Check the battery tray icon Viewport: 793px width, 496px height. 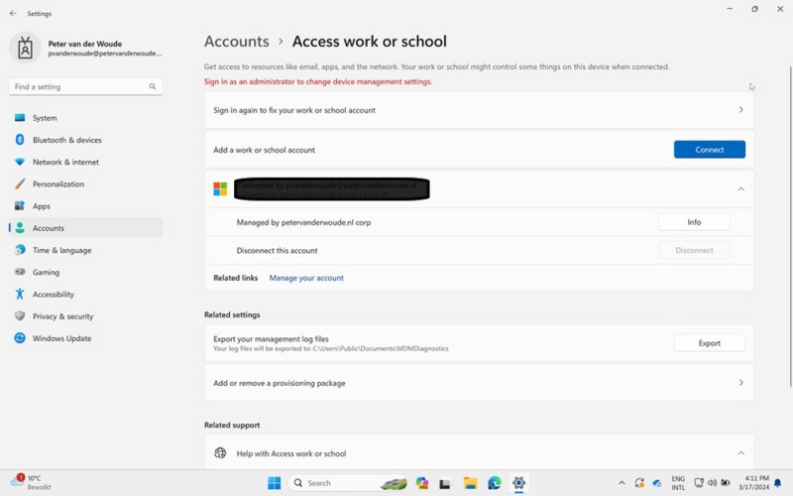click(726, 483)
